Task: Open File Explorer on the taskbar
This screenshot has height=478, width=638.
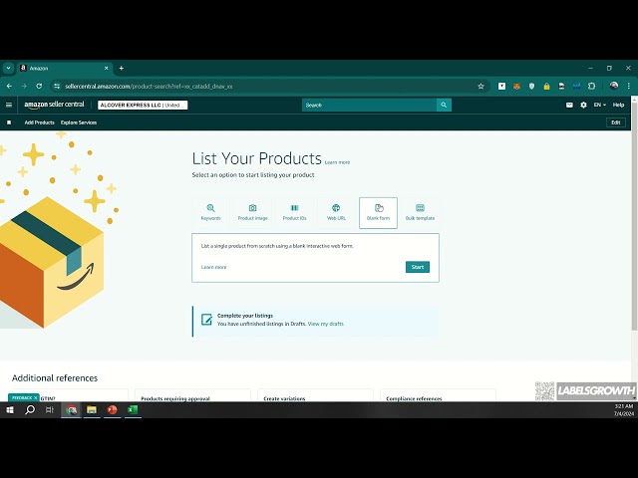Action: point(92,409)
